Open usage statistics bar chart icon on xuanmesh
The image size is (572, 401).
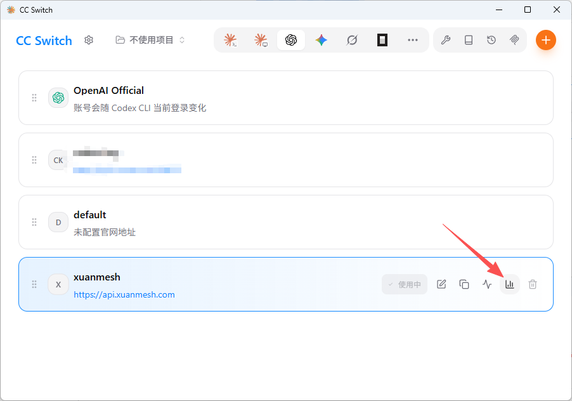click(510, 284)
